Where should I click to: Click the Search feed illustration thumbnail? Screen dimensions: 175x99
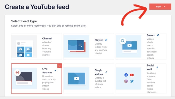coord(128,47)
